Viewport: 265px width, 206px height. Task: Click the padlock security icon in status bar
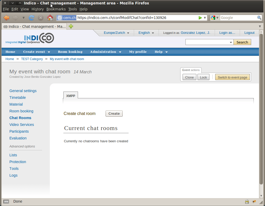pyautogui.click(x=247, y=202)
